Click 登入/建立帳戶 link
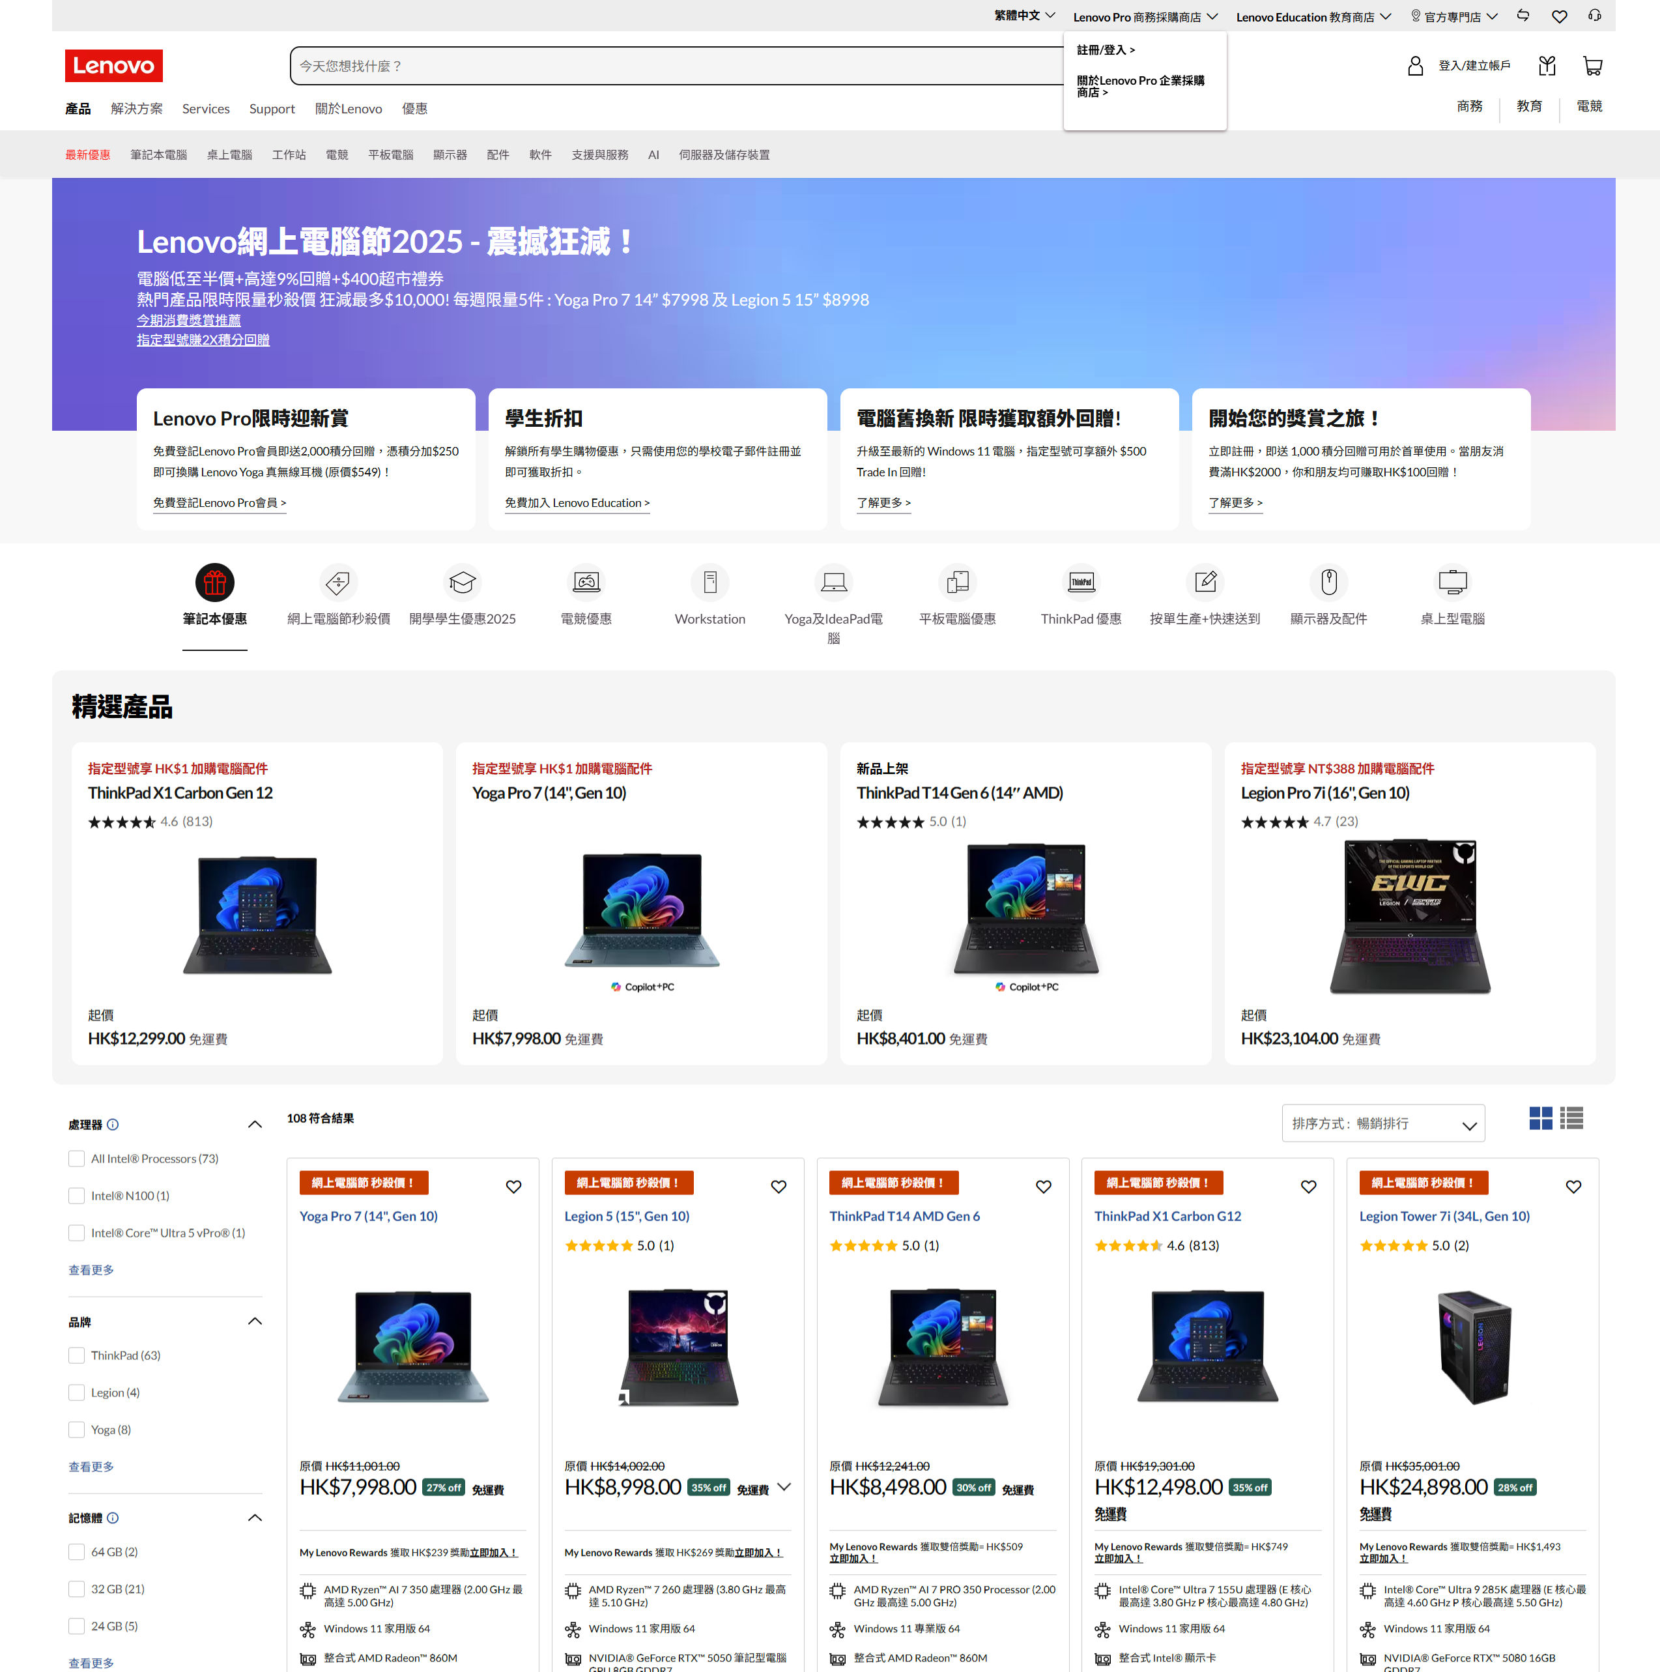This screenshot has height=1672, width=1660. tap(1474, 66)
